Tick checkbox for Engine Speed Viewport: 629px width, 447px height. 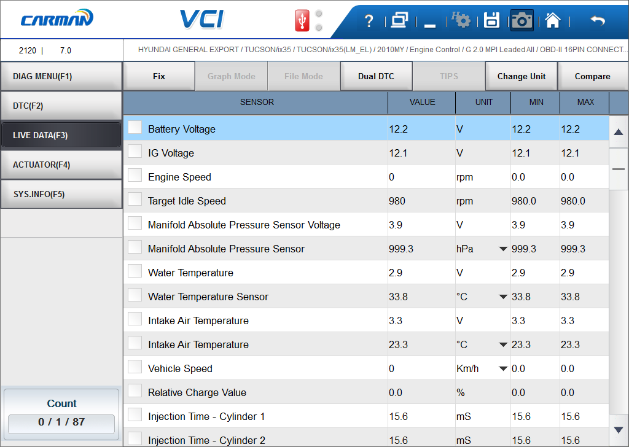[135, 175]
